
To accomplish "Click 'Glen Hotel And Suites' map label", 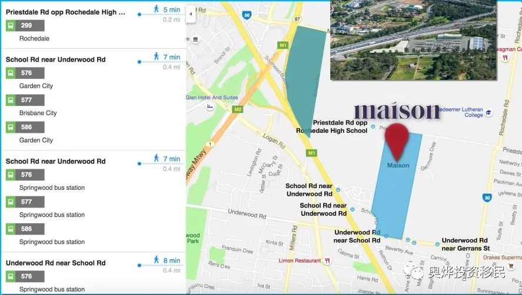I will click(x=212, y=98).
